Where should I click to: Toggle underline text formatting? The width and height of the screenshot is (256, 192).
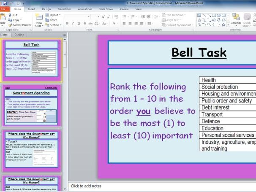[78, 24]
